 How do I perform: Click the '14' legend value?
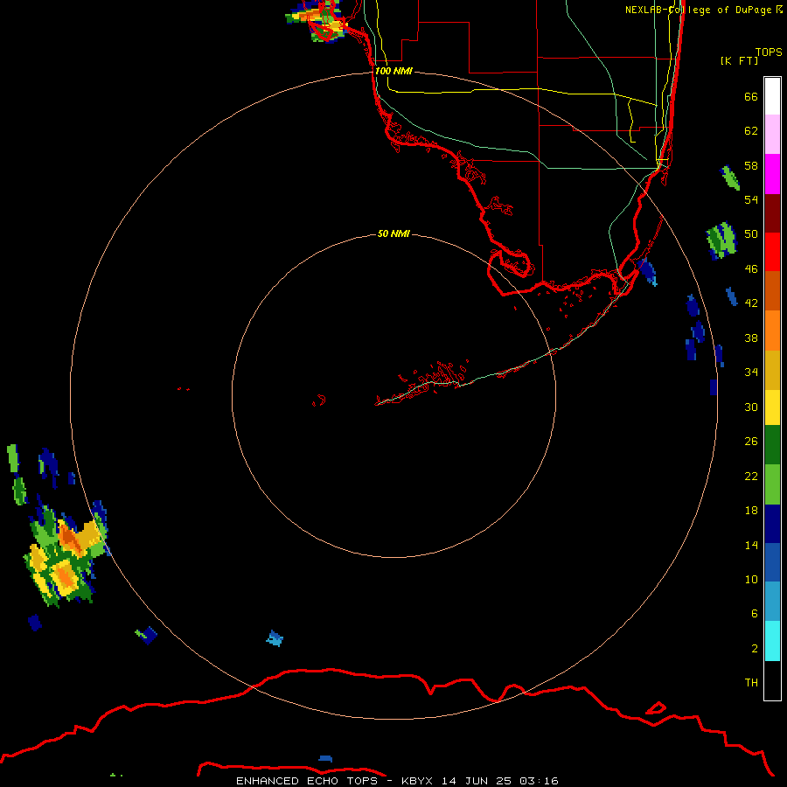coord(751,545)
